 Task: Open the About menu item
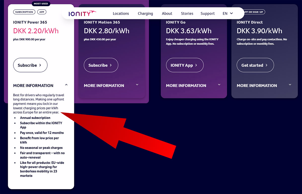coord(167,14)
